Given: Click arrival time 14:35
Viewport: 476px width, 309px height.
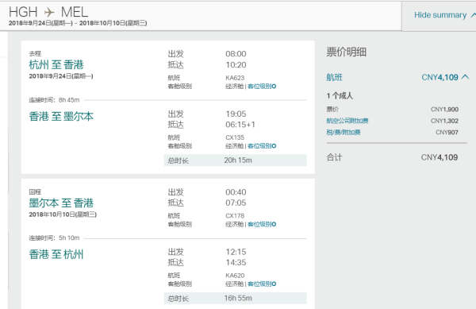Looking at the screenshot, I should (x=236, y=262).
